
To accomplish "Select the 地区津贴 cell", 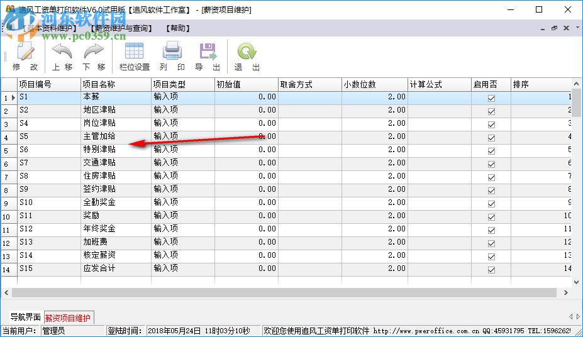I will pyautogui.click(x=116, y=111).
